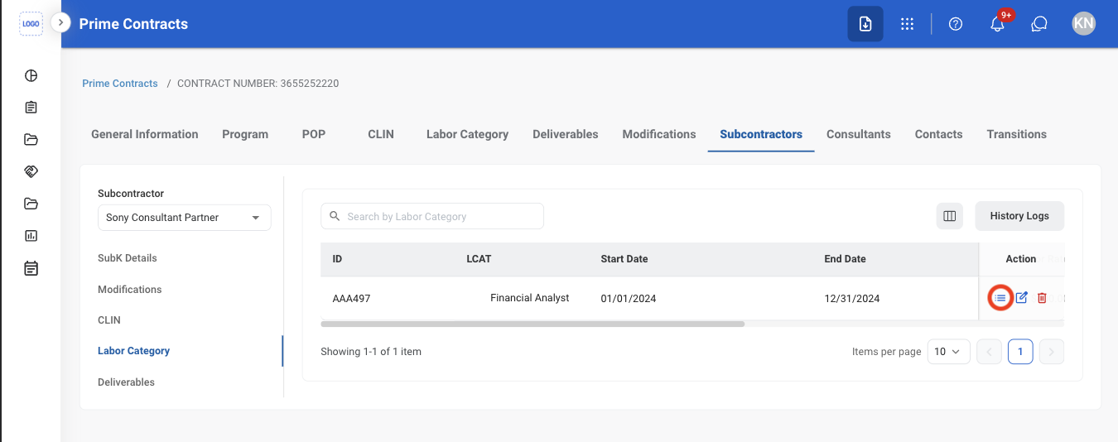Click the AAA497 ID cell

[x=351, y=299]
